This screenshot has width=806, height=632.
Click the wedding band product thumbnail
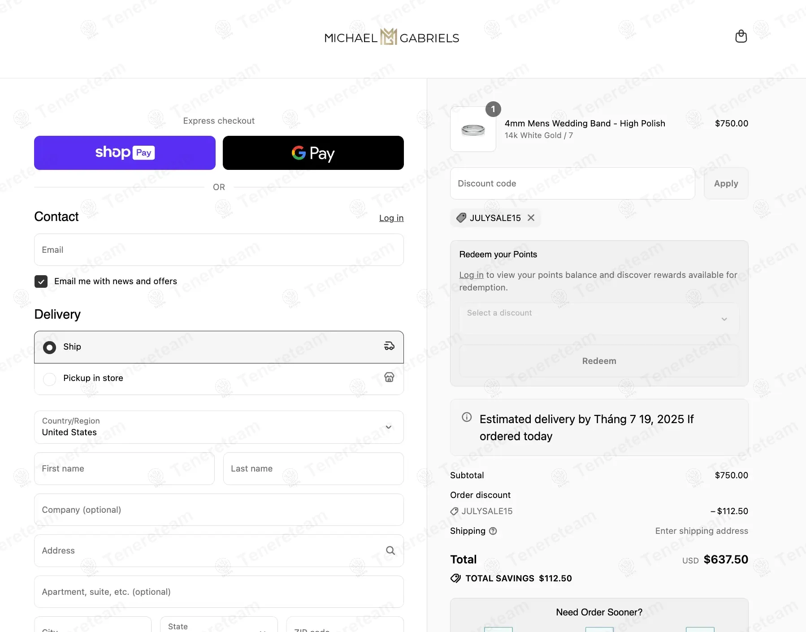[x=473, y=129]
